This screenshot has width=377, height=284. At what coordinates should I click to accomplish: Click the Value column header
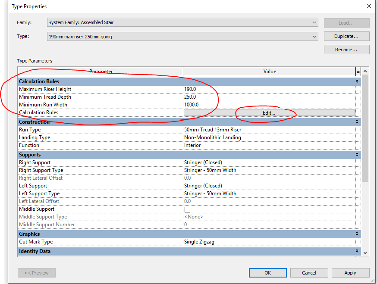pyautogui.click(x=269, y=72)
